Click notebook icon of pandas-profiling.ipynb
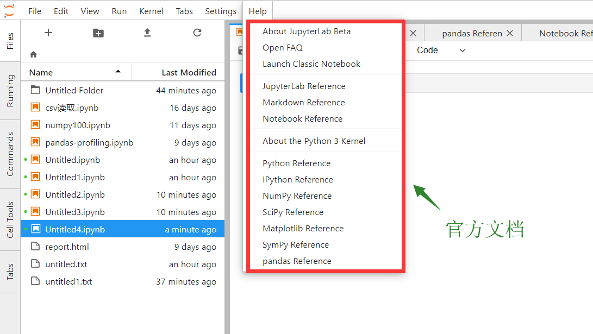Viewport: 593px width, 334px height. click(35, 142)
